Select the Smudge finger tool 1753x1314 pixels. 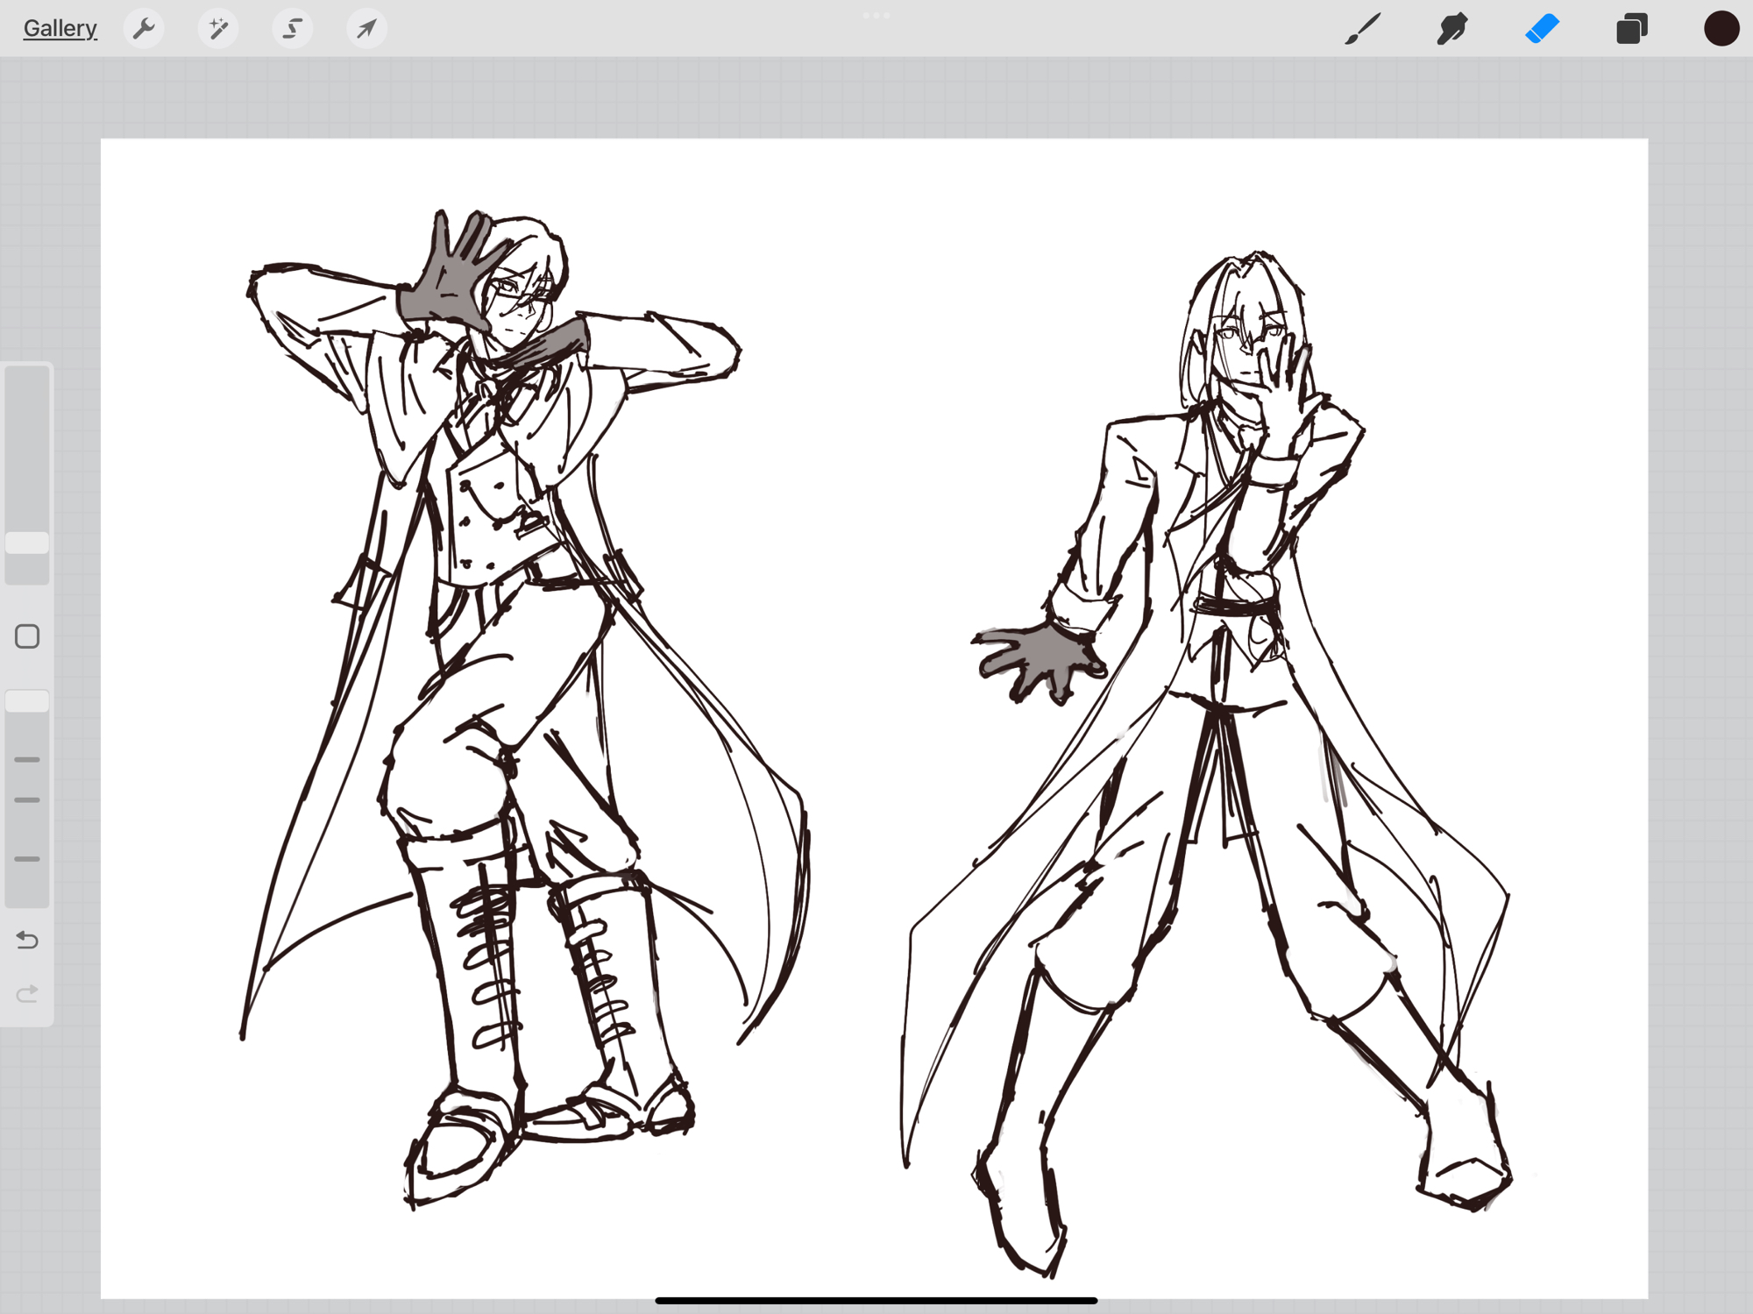click(x=1451, y=29)
